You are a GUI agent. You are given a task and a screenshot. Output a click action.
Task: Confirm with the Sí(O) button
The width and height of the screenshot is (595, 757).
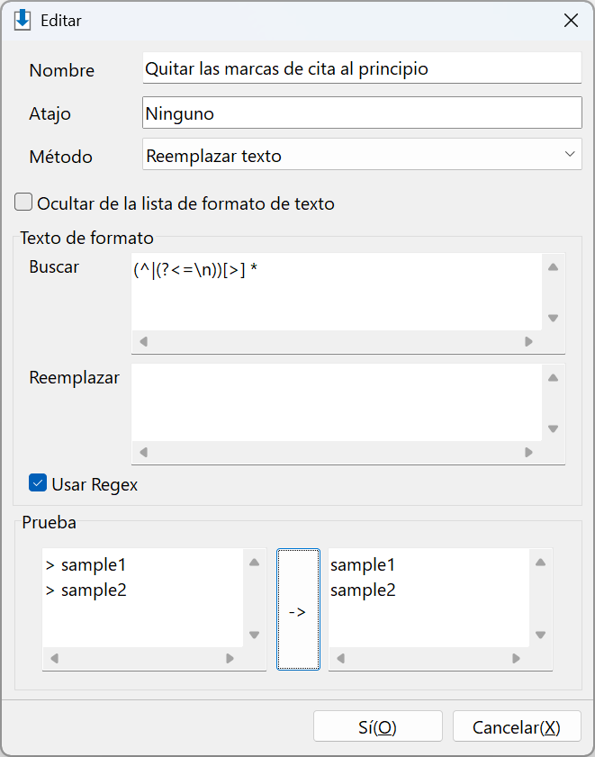coord(378,726)
